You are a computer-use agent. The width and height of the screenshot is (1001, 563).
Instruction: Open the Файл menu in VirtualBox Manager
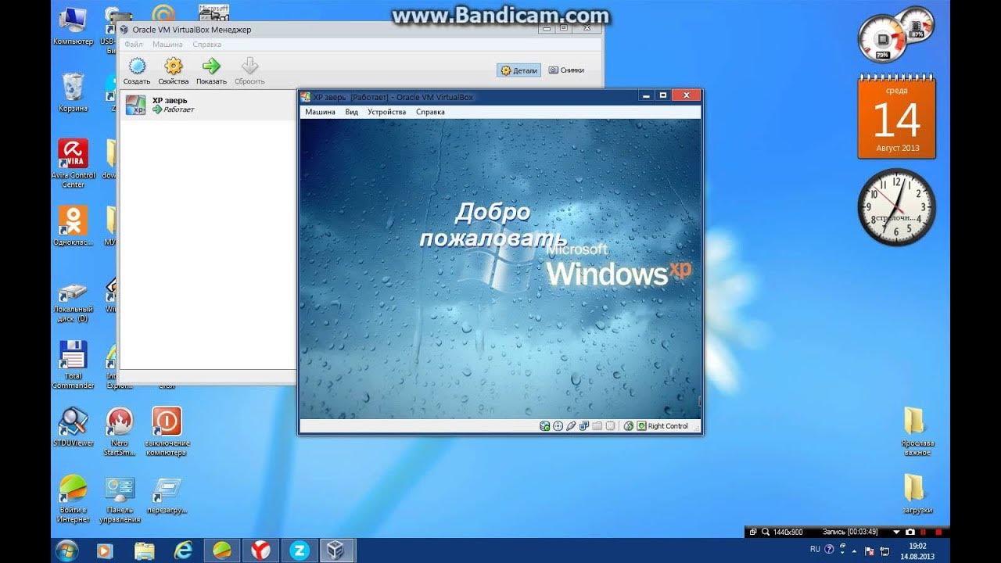(x=133, y=45)
